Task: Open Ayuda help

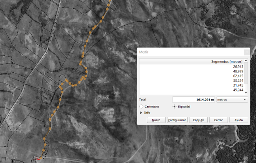Action: (239, 120)
